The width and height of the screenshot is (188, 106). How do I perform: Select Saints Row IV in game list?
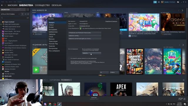pos(9,43)
